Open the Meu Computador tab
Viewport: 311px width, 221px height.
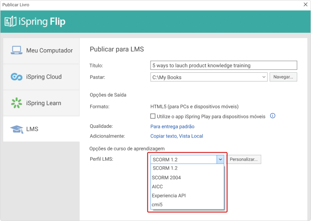[41, 51]
